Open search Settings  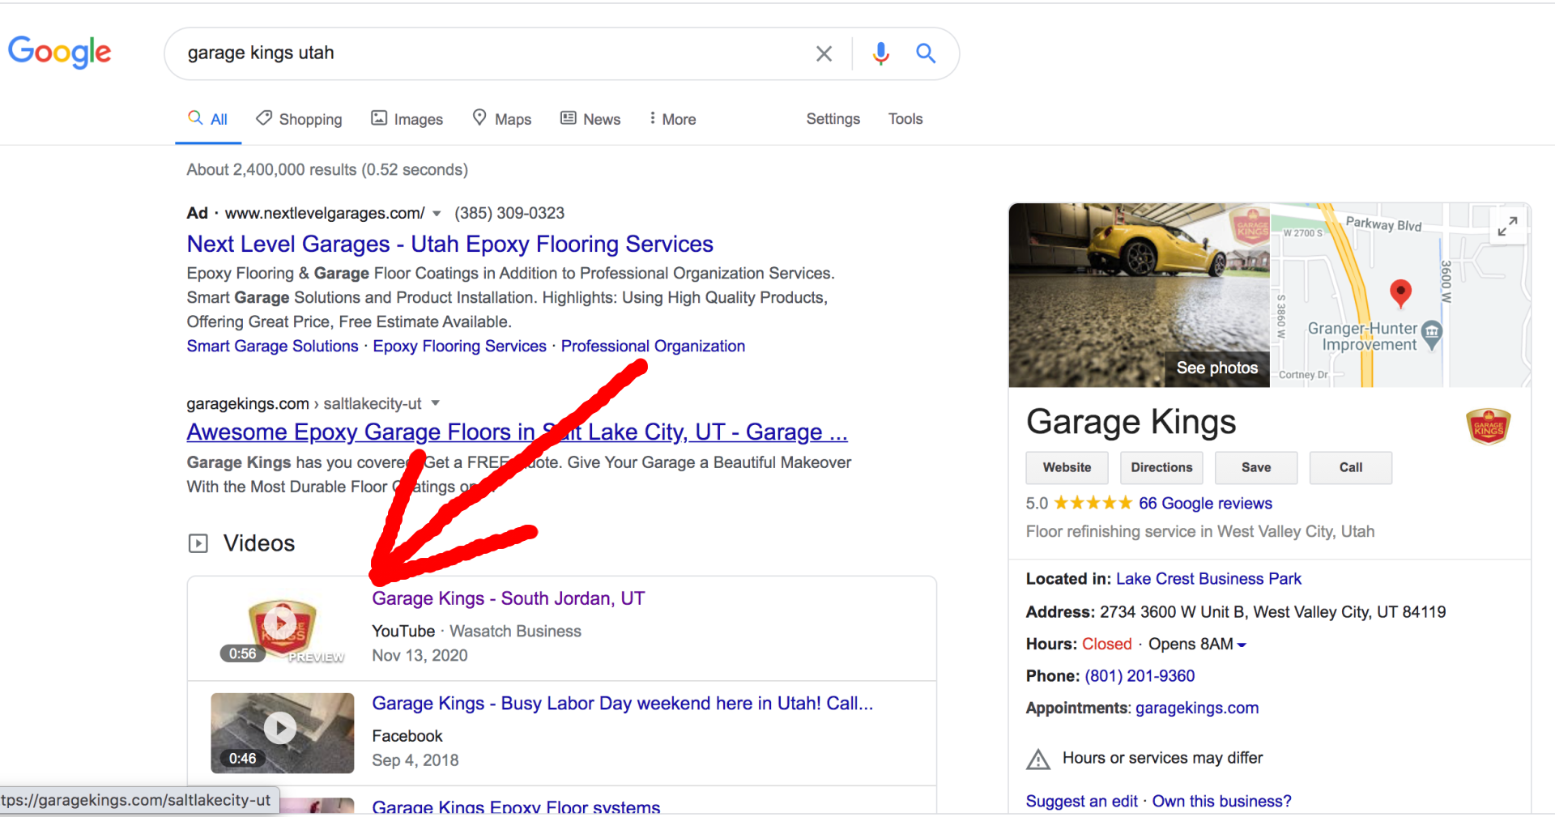[833, 119]
